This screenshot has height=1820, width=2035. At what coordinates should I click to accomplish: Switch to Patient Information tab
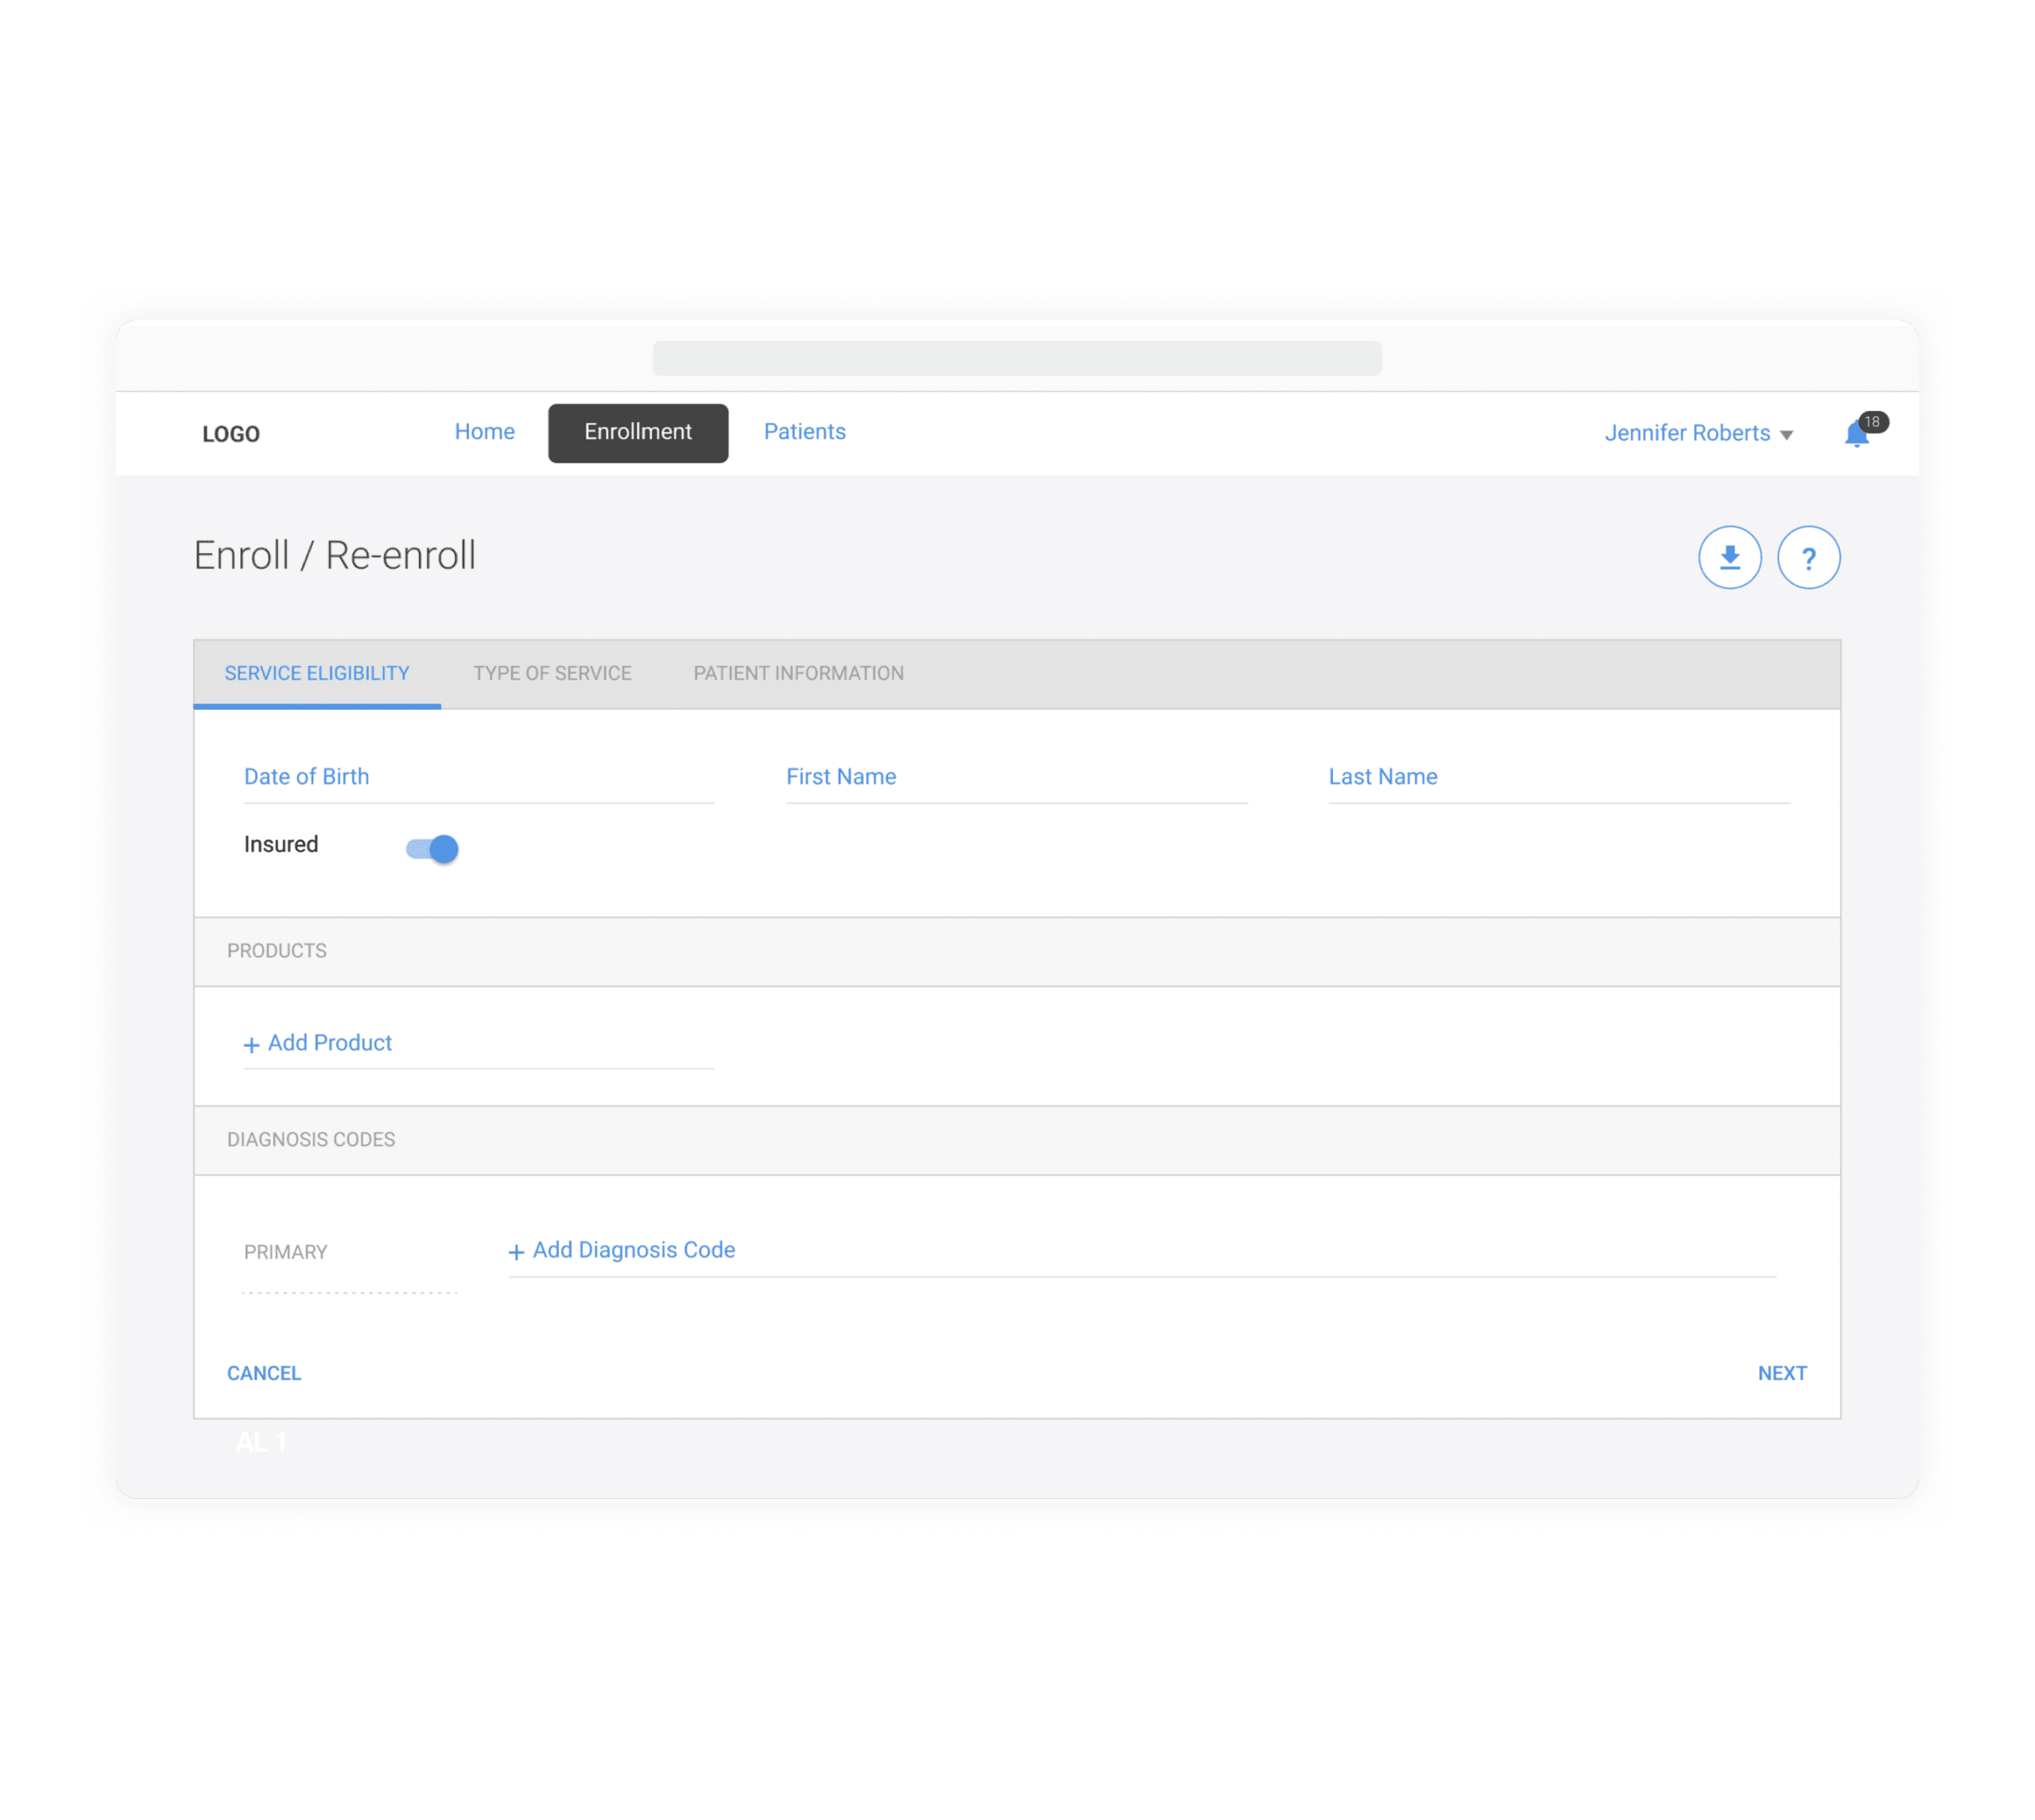[798, 673]
